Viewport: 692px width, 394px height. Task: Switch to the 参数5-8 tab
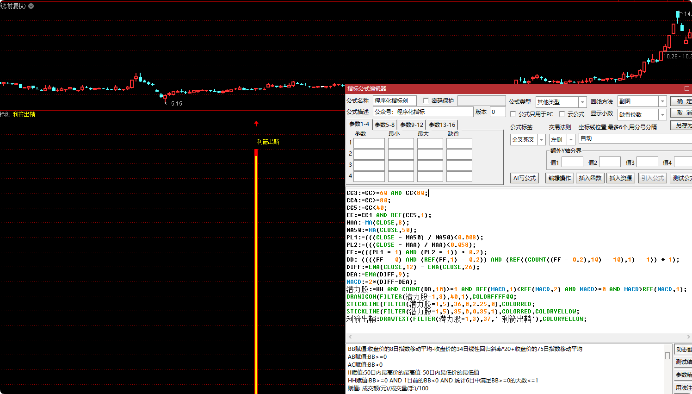click(384, 125)
